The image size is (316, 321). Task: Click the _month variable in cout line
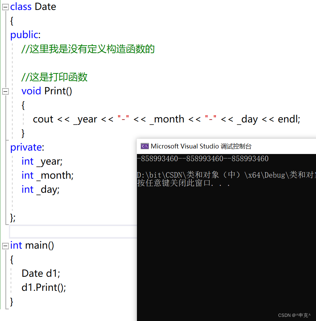pyautogui.click(x=167, y=120)
